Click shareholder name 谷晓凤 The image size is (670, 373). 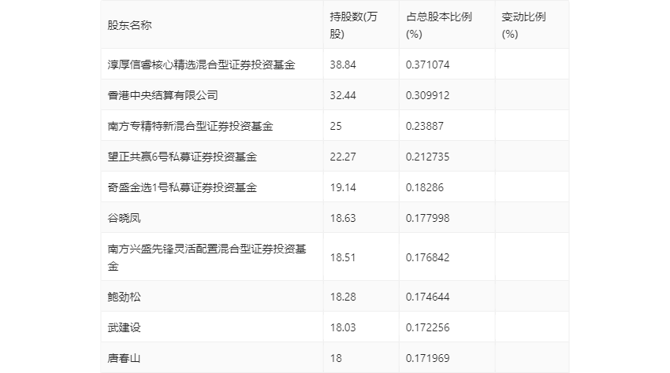pos(124,218)
